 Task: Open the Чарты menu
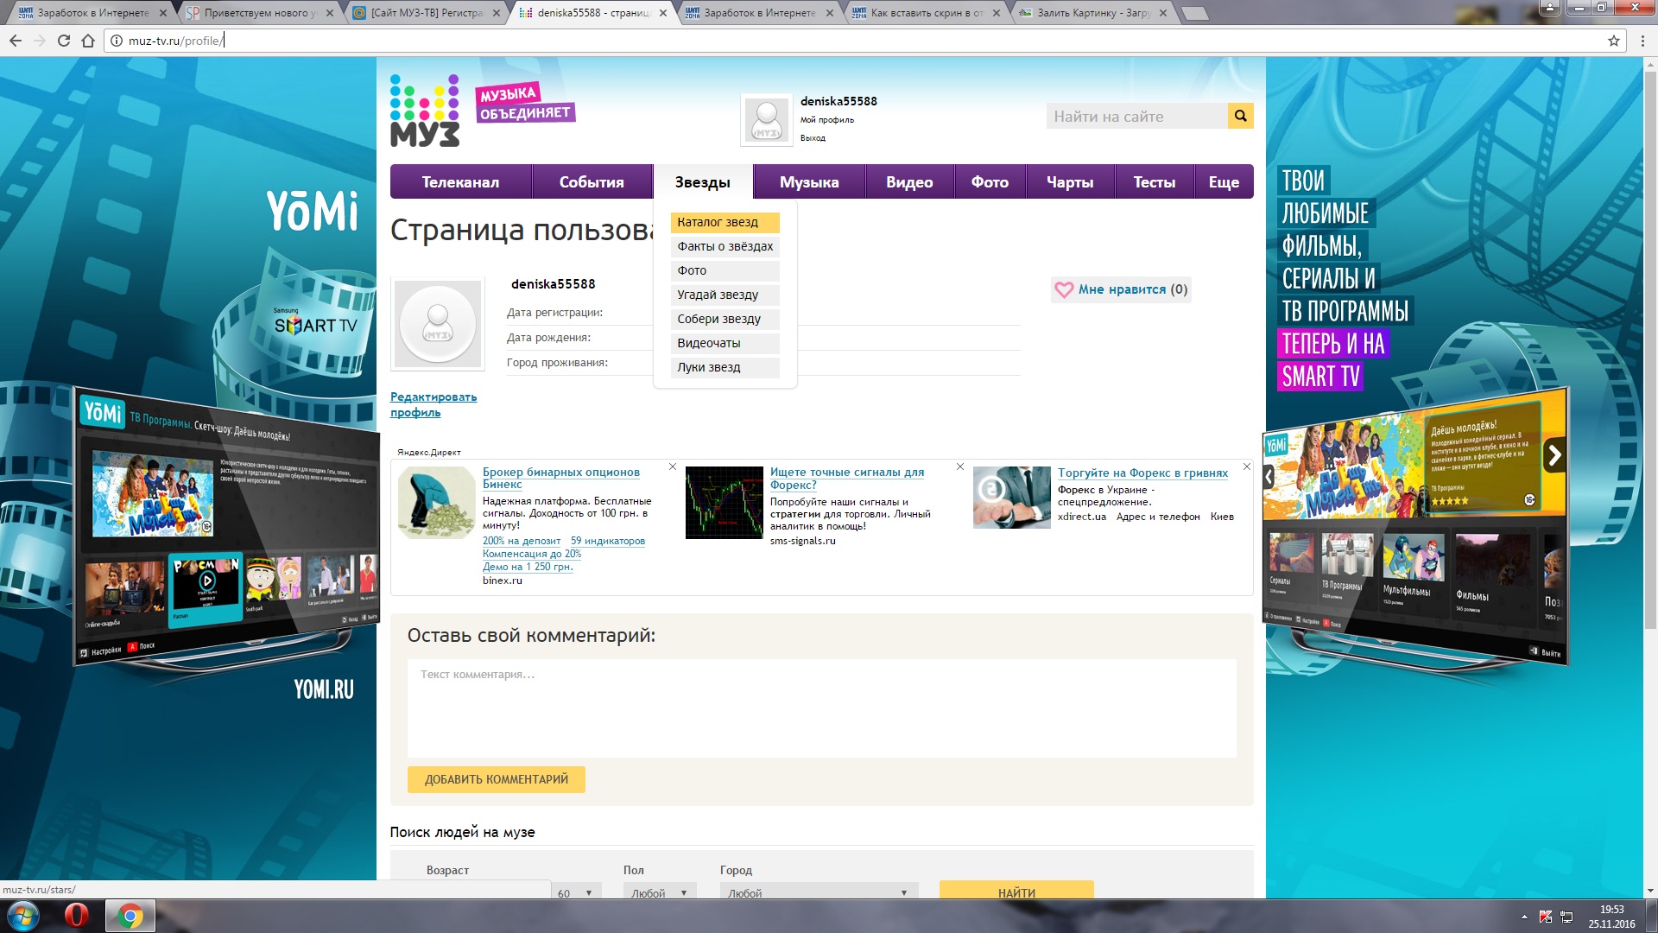pos(1070,181)
